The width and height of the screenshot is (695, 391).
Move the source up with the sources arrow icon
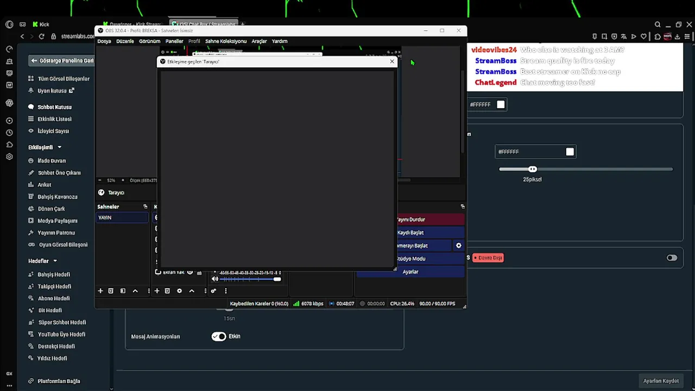pyautogui.click(x=192, y=291)
